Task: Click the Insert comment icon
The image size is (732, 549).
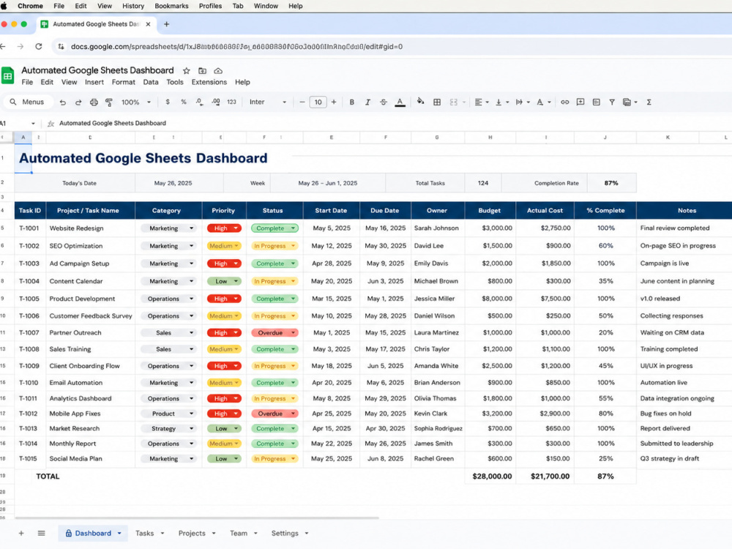Action: coord(580,102)
